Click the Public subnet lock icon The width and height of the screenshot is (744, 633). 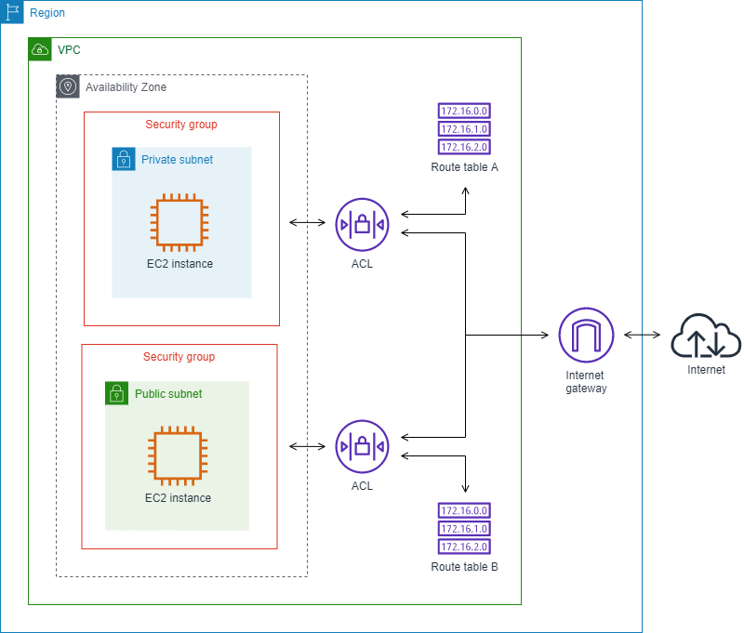click(x=117, y=393)
